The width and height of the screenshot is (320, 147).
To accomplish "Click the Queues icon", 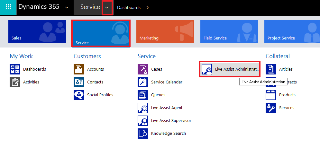I will click(143, 95).
